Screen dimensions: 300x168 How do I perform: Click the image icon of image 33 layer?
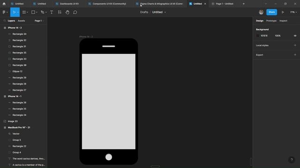coord(5,121)
